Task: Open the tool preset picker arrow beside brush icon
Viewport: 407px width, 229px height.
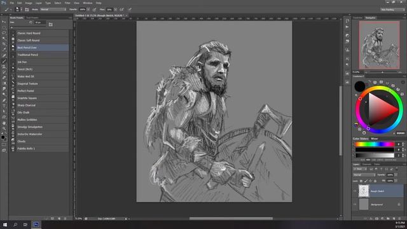Action: 11,10
